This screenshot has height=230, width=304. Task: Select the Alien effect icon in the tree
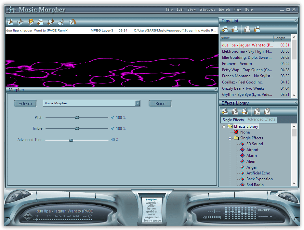pos(242,161)
